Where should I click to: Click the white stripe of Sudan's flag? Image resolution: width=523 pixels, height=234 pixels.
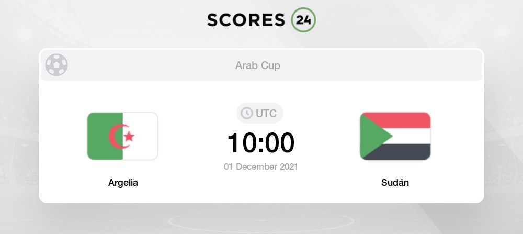coord(413,136)
